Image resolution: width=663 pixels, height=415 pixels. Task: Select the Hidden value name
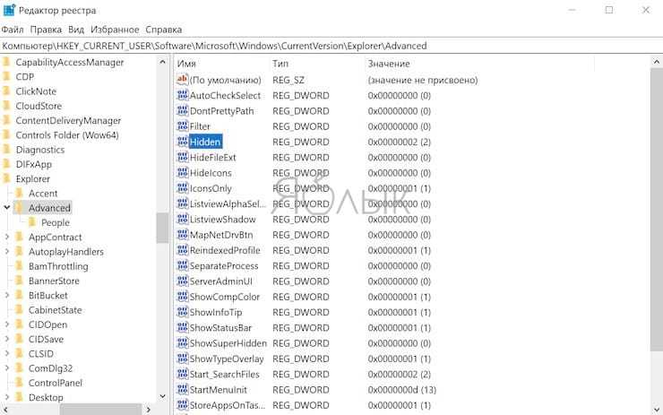point(205,142)
